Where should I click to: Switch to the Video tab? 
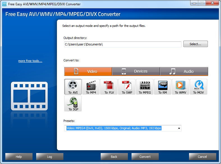(88, 71)
